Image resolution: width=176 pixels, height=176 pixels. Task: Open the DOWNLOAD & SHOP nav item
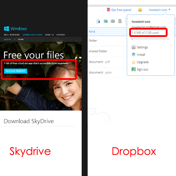pyautogui.click(x=32, y=35)
